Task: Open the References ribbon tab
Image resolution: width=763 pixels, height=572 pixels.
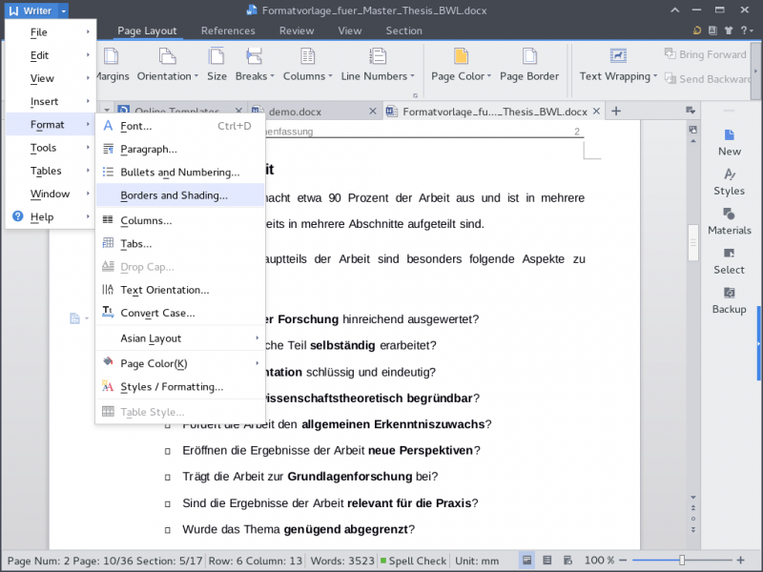Action: [228, 31]
